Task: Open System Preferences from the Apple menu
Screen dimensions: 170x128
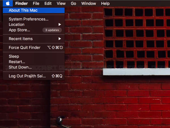Action: pos(28,19)
